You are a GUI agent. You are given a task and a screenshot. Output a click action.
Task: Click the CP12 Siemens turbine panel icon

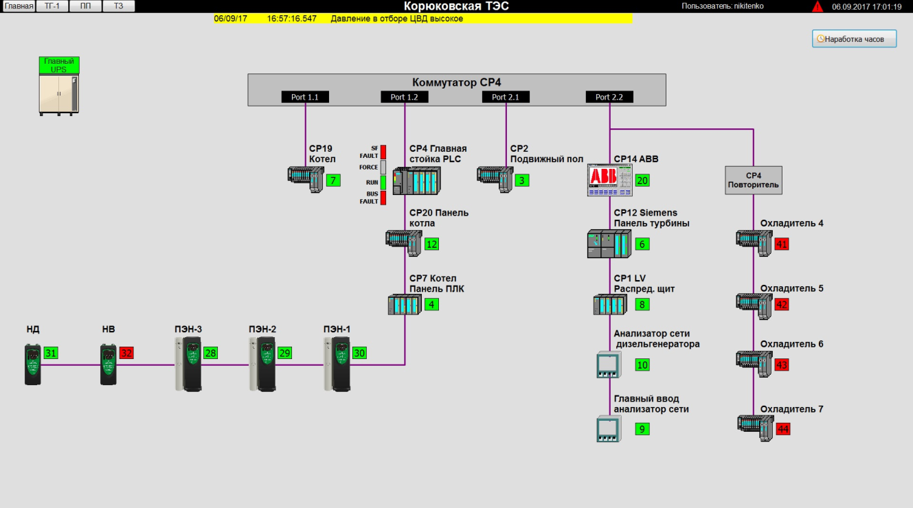609,244
